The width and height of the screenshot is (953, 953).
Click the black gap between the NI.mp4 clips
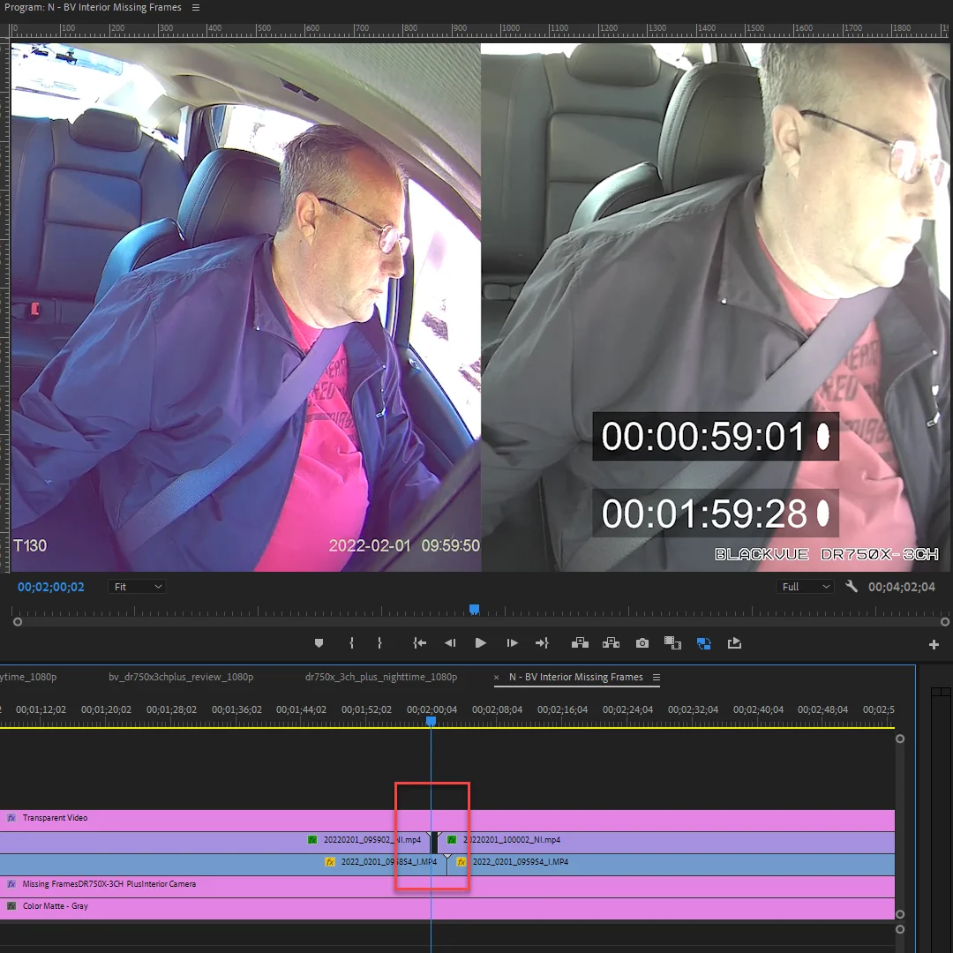tap(434, 843)
